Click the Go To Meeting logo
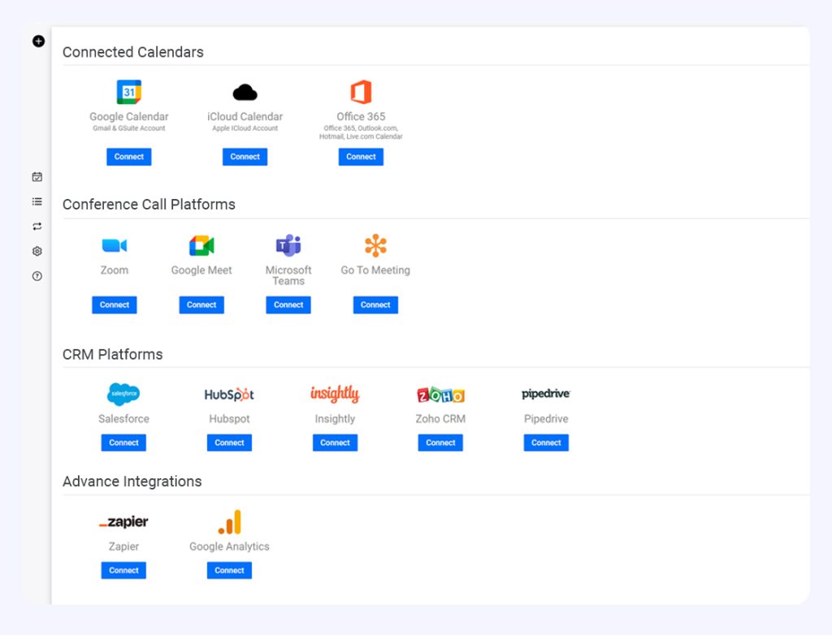The width and height of the screenshot is (832, 635). tap(375, 245)
